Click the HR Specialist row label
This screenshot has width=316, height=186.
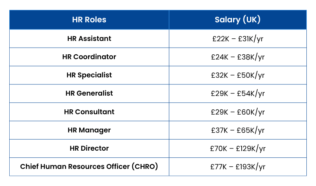coord(89,75)
